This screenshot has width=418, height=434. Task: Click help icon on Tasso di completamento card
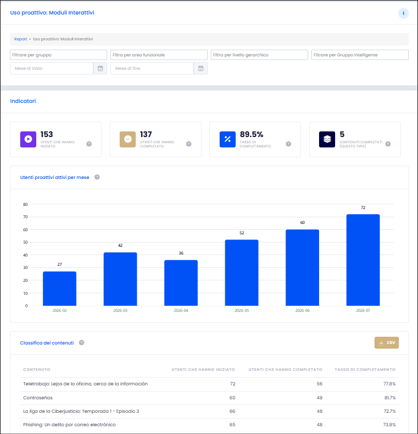coord(289,144)
